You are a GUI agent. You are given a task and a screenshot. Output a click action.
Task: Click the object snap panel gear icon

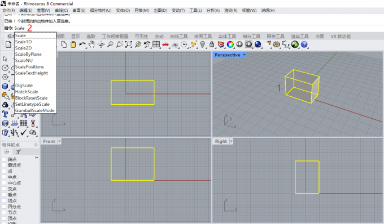point(36,145)
